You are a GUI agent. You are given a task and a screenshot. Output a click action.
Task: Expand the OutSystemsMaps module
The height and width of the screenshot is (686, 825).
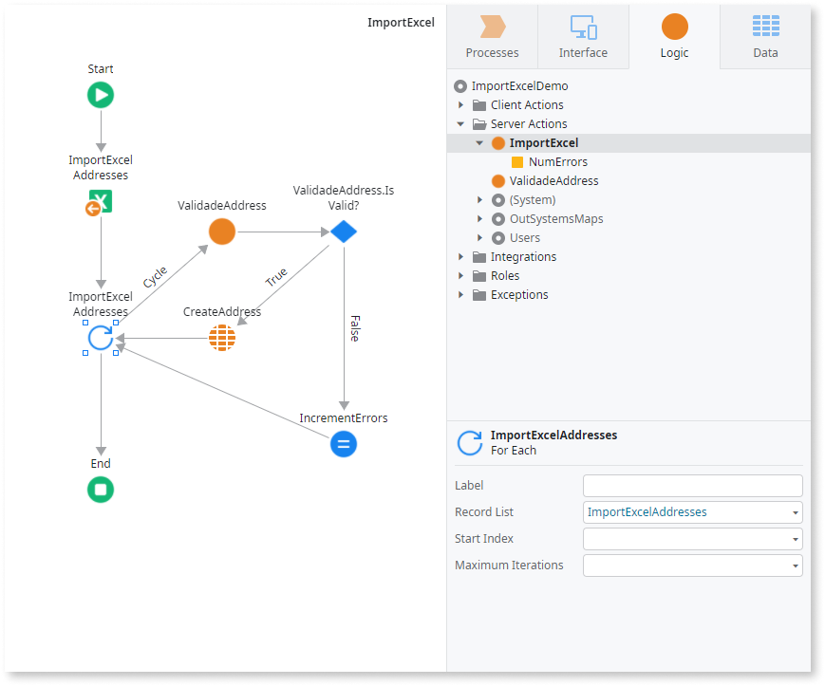pyautogui.click(x=480, y=219)
